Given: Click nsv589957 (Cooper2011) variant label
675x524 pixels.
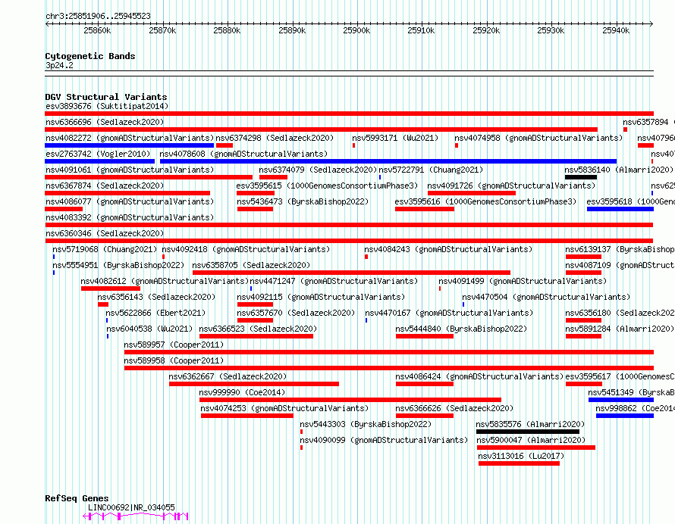Looking at the screenshot, I should pos(174,345).
